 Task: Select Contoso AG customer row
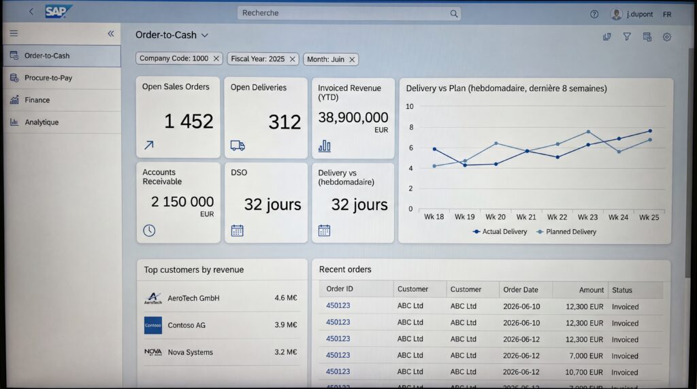[x=221, y=325]
